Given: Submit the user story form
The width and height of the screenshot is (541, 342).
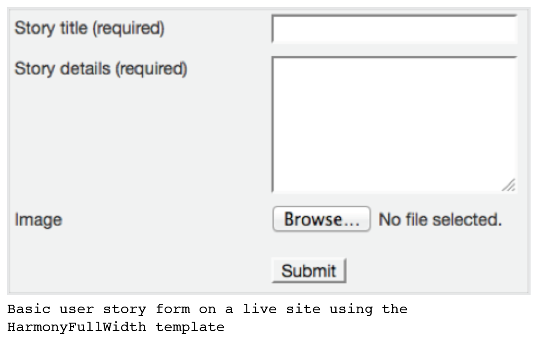Looking at the screenshot, I should point(308,271).
